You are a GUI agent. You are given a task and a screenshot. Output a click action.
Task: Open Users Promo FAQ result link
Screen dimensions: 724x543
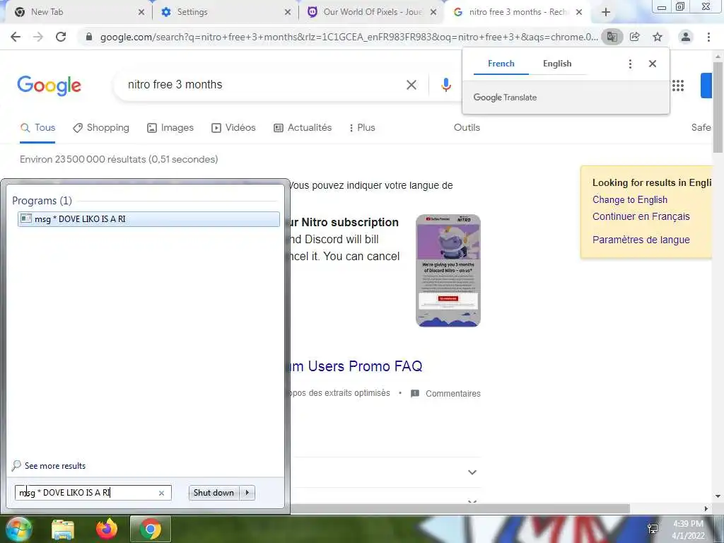click(357, 367)
